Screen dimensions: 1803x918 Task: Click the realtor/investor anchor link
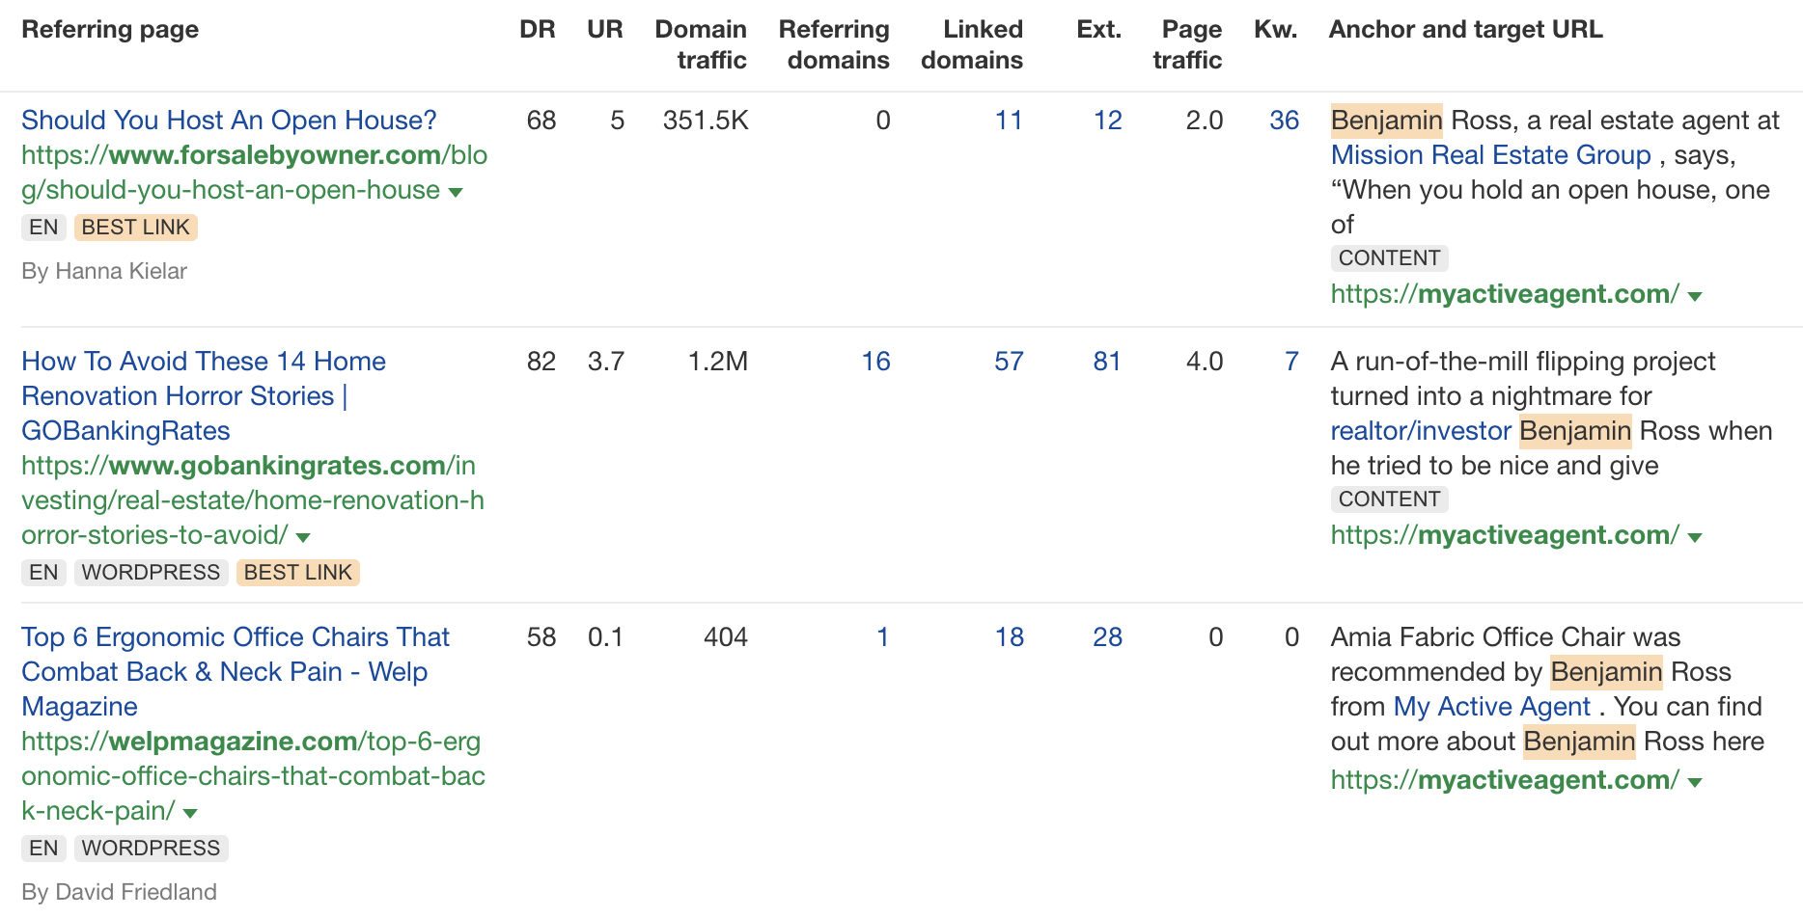coord(1420,430)
